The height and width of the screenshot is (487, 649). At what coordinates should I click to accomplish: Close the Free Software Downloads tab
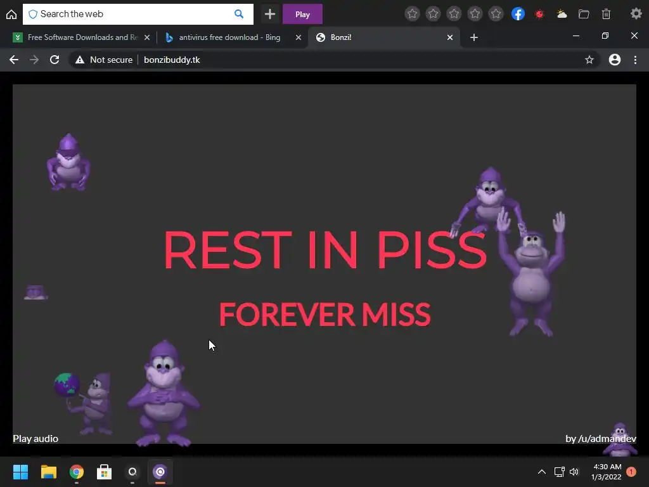[147, 37]
